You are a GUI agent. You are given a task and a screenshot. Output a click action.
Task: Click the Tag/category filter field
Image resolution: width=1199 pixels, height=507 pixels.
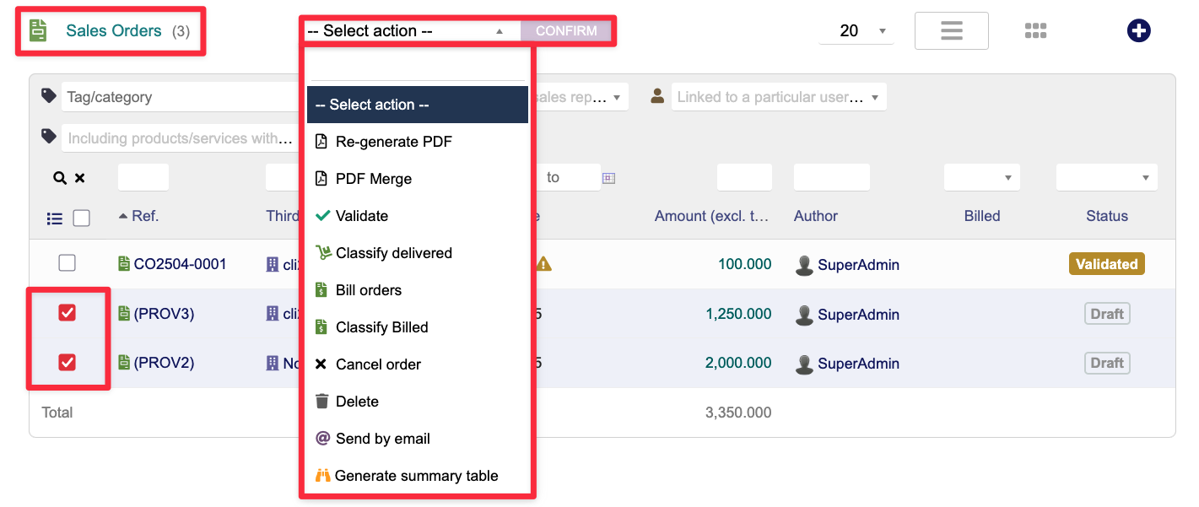tap(177, 97)
